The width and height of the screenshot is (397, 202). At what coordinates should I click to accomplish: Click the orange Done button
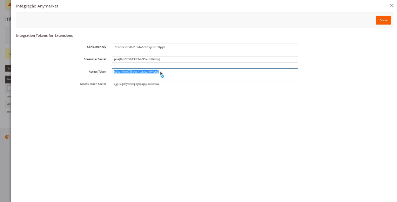(x=383, y=20)
